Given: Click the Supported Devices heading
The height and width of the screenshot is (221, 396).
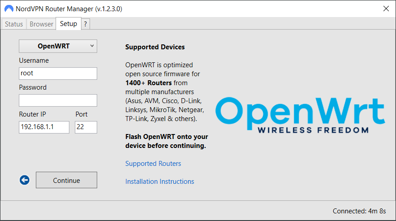Looking at the screenshot, I should click(x=155, y=47).
